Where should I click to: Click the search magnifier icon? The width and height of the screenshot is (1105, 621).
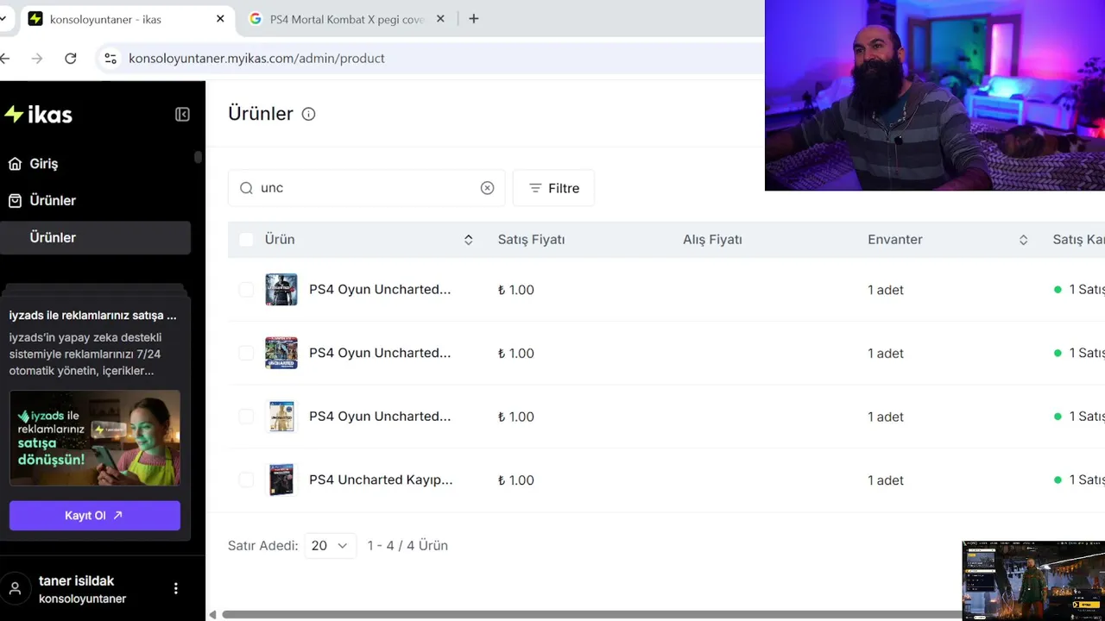click(x=246, y=188)
